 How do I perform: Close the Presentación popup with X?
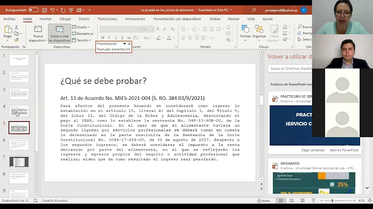130,43
